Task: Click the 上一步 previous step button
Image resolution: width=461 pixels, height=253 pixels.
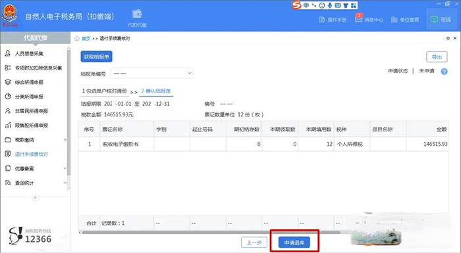Action: pyautogui.click(x=254, y=242)
